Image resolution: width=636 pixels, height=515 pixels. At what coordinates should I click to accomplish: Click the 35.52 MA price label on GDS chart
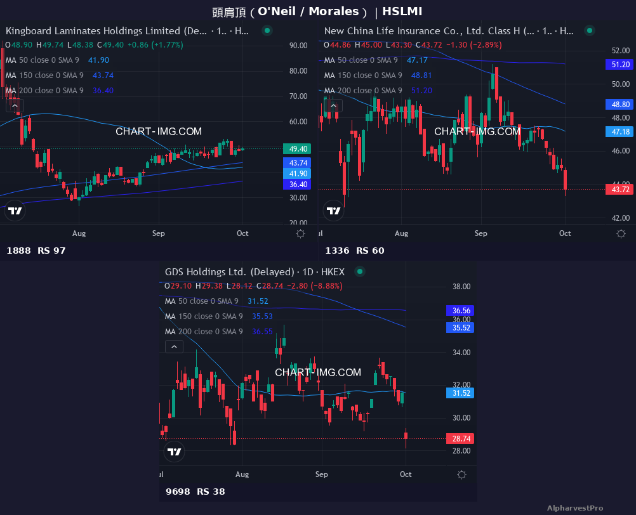460,327
